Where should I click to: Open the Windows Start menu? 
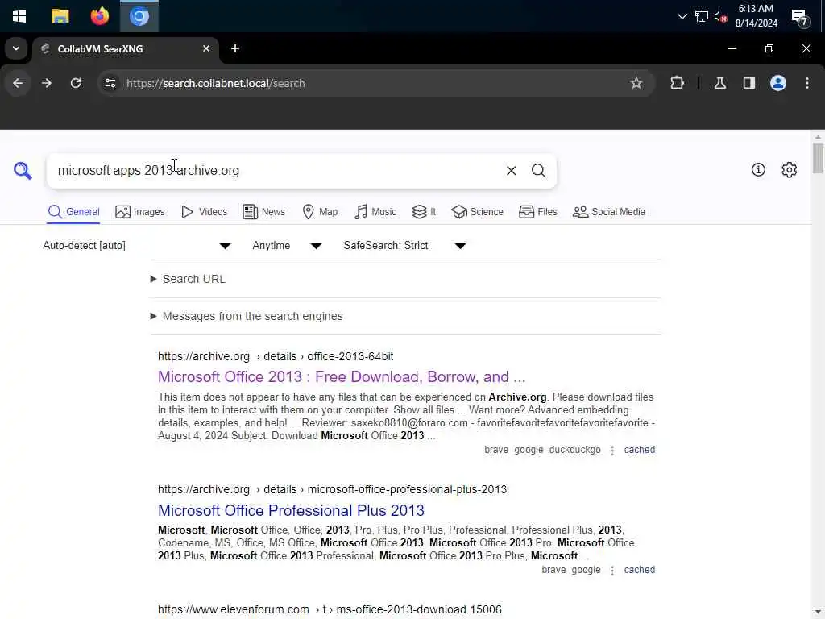click(19, 16)
